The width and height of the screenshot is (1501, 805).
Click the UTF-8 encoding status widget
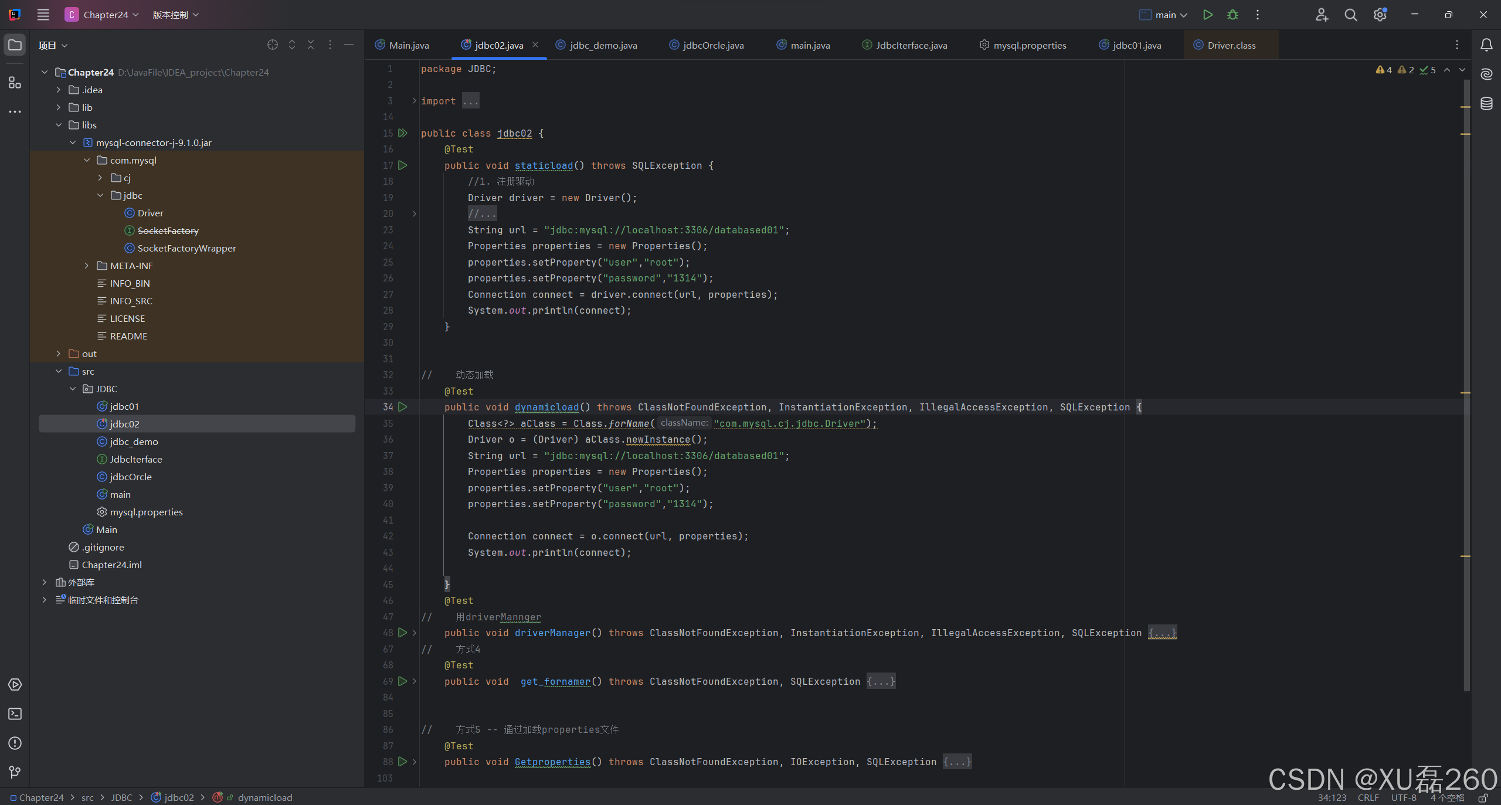pyautogui.click(x=1403, y=797)
